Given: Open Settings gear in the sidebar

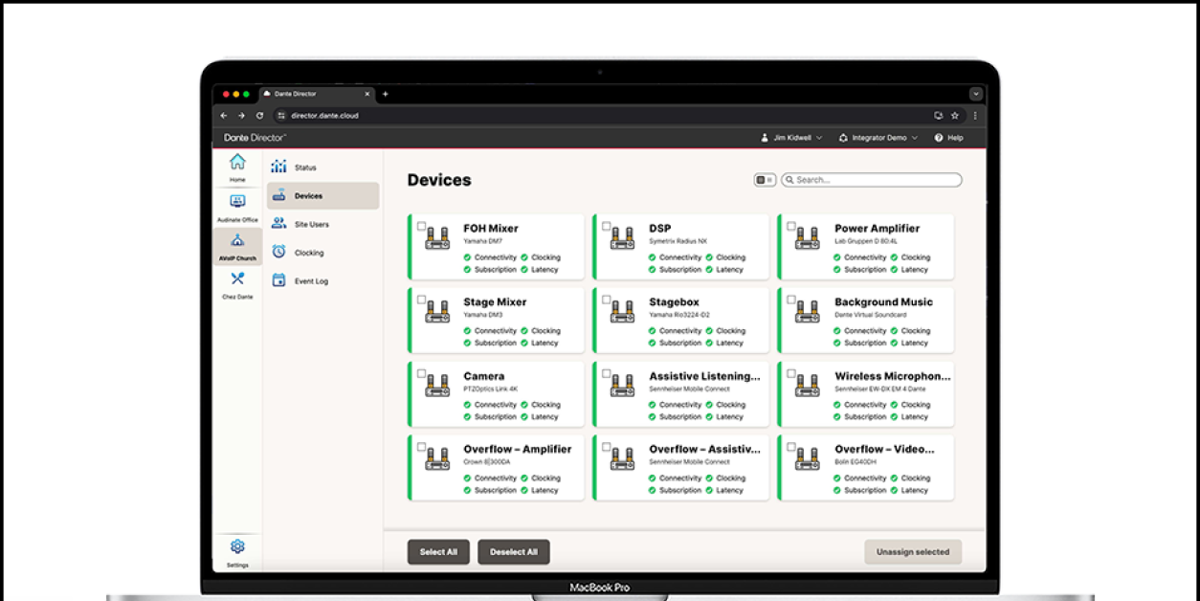Looking at the screenshot, I should (x=237, y=547).
